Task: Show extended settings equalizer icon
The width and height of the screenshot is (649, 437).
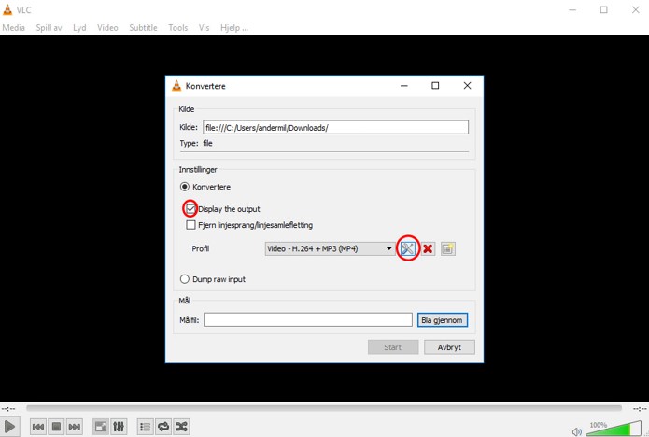Action: (x=119, y=426)
